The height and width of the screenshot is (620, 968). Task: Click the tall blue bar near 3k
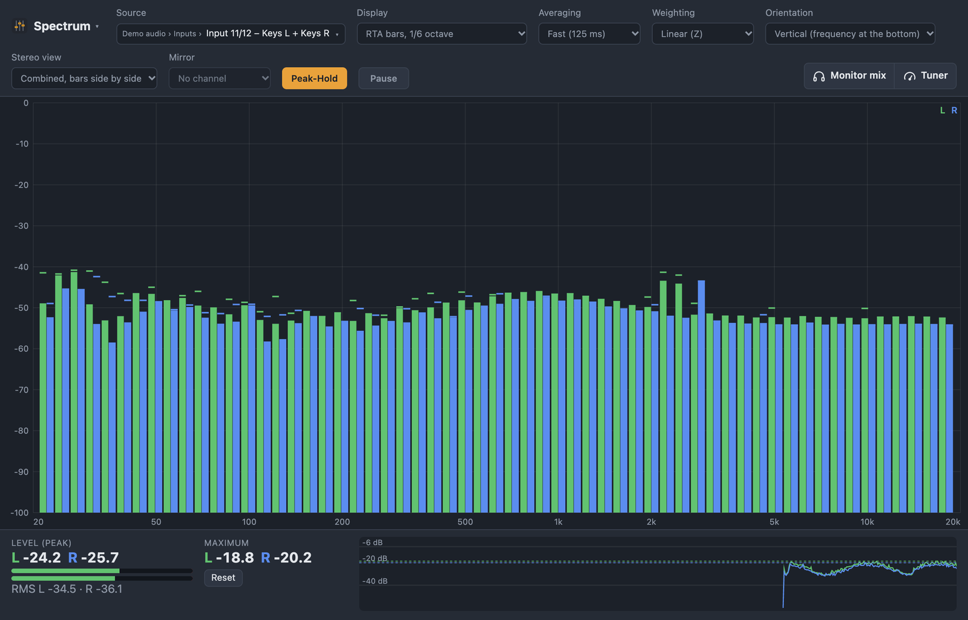tap(701, 396)
